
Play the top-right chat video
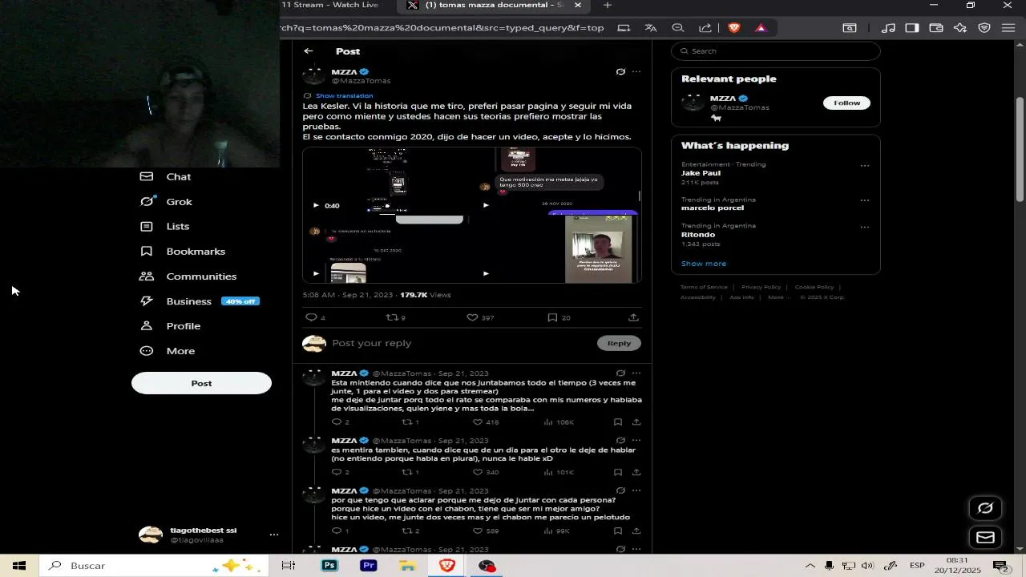485,205
